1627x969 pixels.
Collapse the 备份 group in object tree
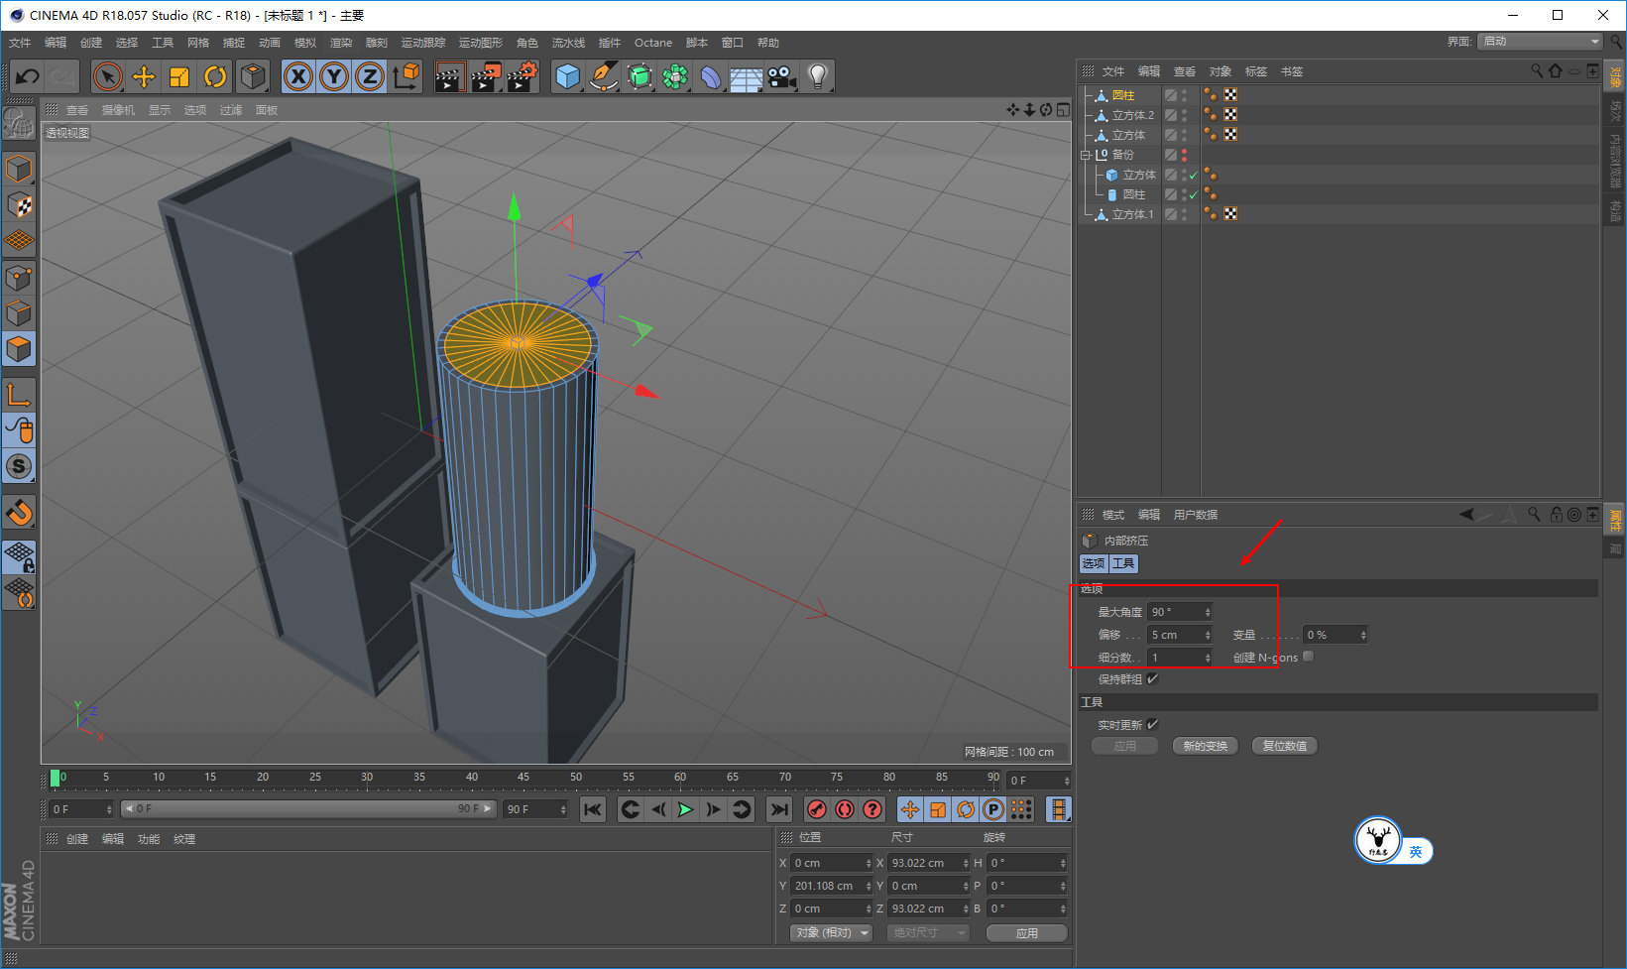(x=1086, y=155)
